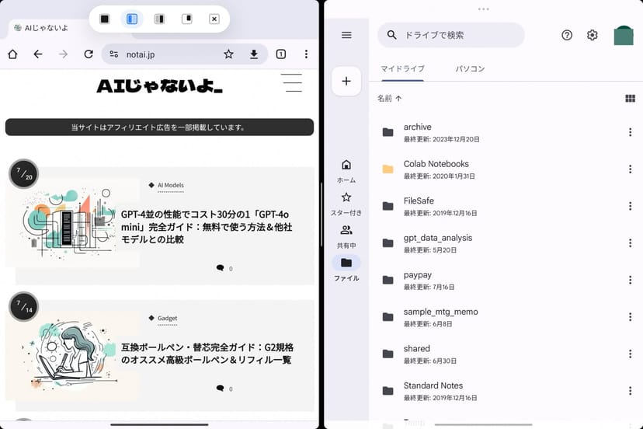Open Google Drive help icon
The height and width of the screenshot is (429, 643).
(x=567, y=35)
